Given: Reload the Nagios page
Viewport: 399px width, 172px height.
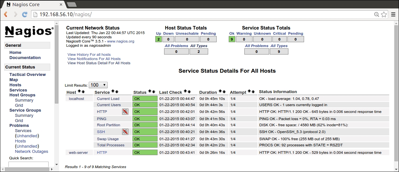Looking at the screenshot, I should pyautogui.click(x=24, y=15).
